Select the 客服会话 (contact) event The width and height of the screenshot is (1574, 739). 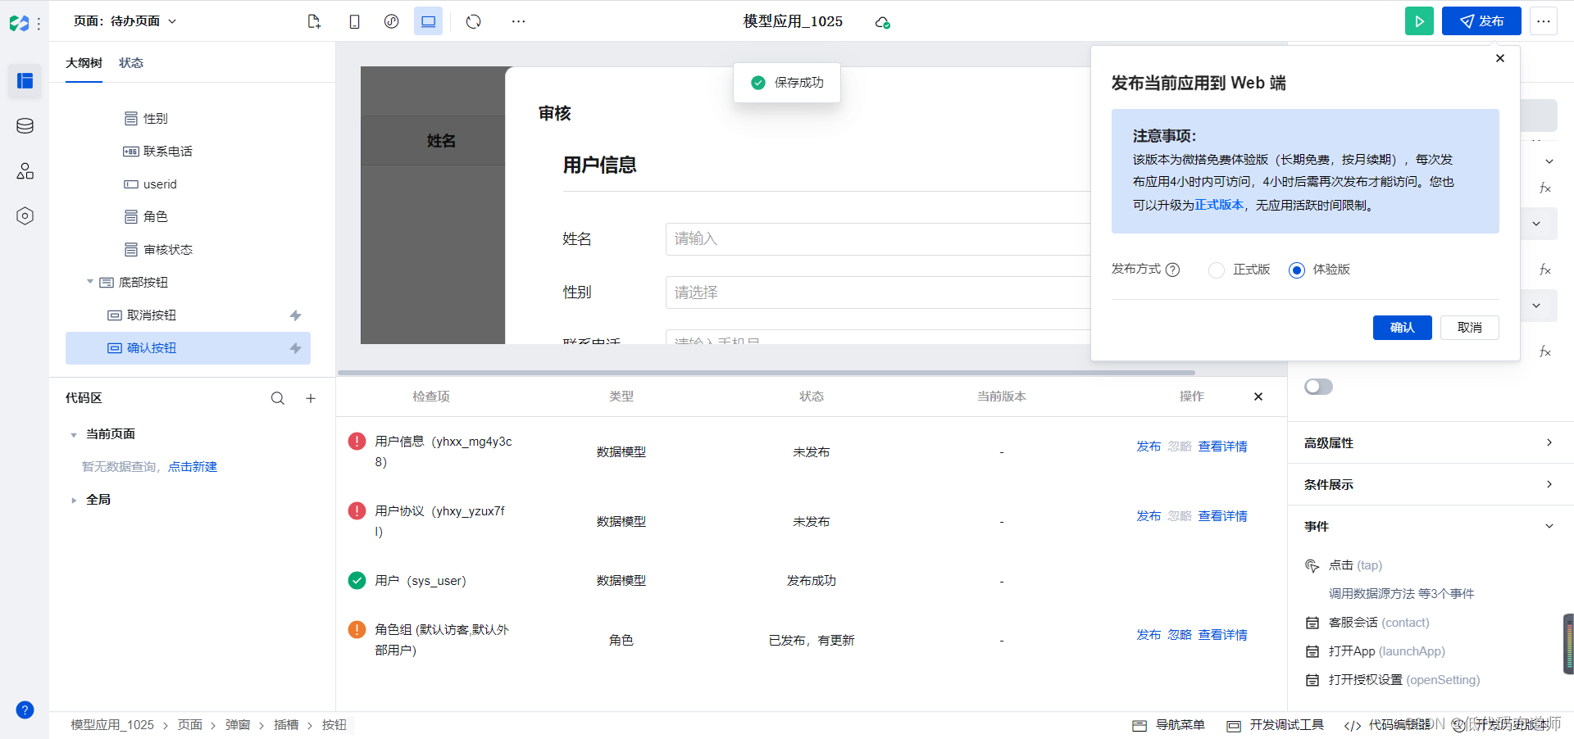[x=1379, y=623]
